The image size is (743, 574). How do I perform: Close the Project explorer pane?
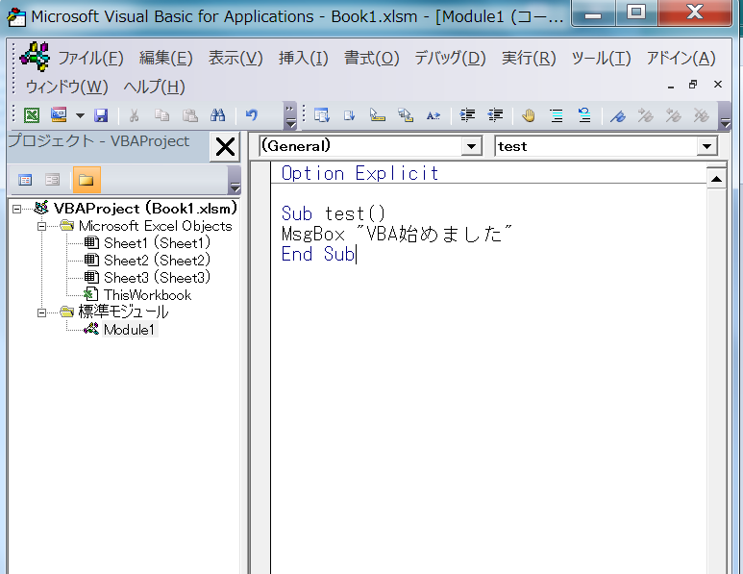(225, 147)
